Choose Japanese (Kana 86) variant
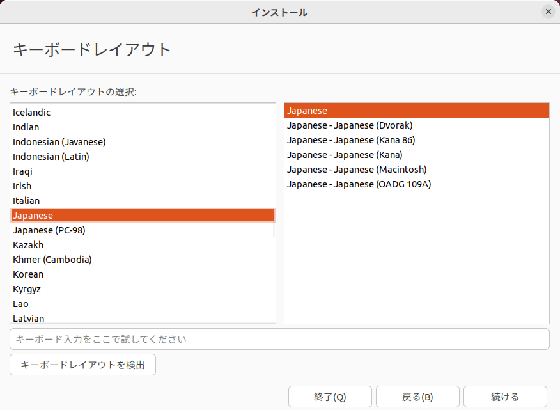The width and height of the screenshot is (560, 410). click(x=417, y=140)
